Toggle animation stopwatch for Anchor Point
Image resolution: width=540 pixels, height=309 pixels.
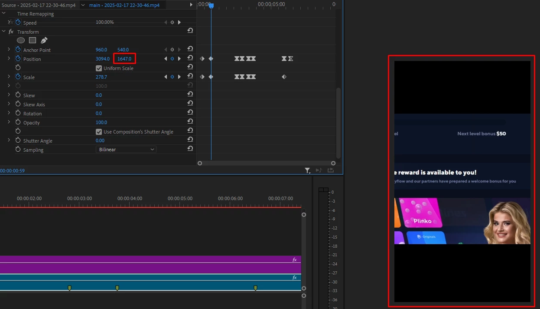[18, 50]
